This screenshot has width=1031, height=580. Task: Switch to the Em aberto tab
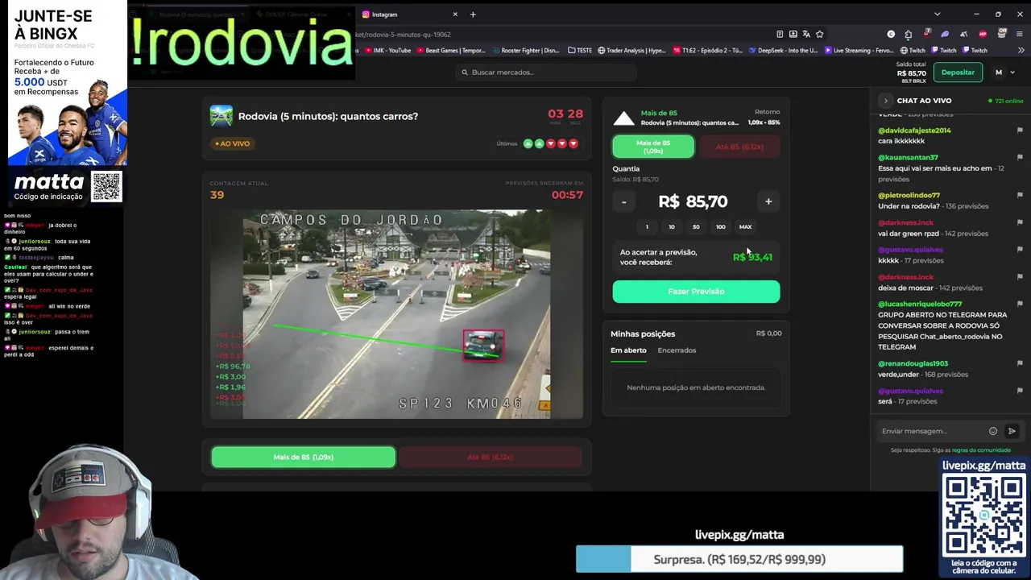point(628,350)
